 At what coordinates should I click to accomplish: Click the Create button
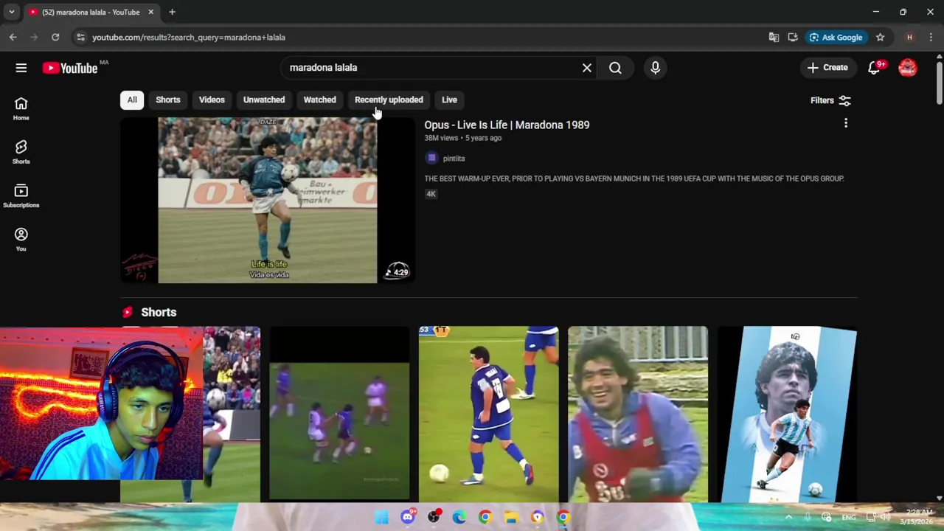coord(827,68)
